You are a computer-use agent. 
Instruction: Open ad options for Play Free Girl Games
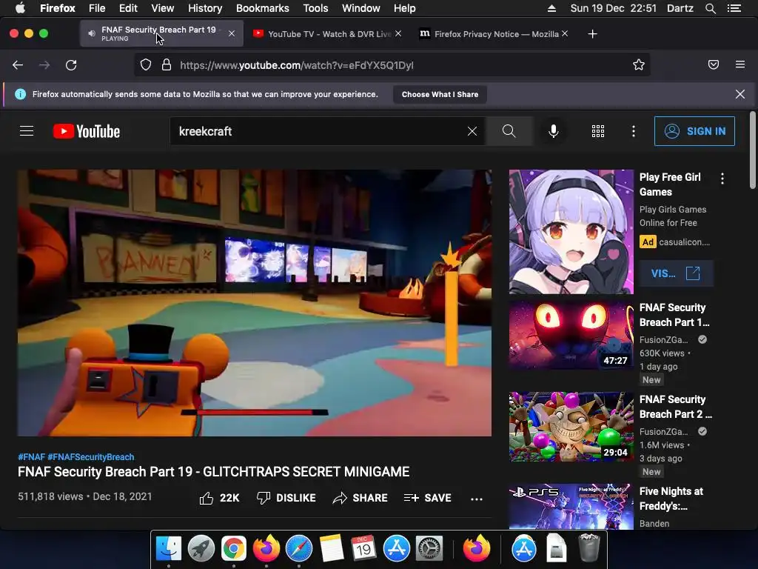click(x=722, y=179)
